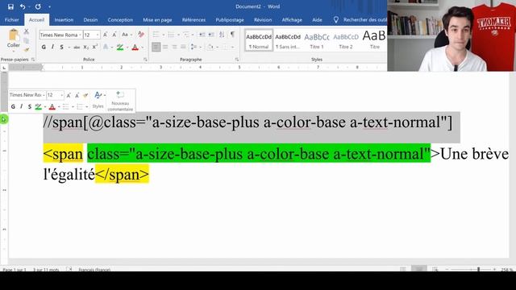This screenshot has height=290, width=516.
Task: Click the Increase indent icon
Action: [x=211, y=35]
